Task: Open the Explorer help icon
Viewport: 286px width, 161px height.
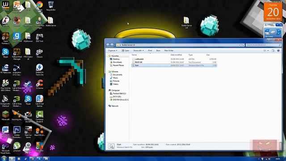Action: pos(278,51)
